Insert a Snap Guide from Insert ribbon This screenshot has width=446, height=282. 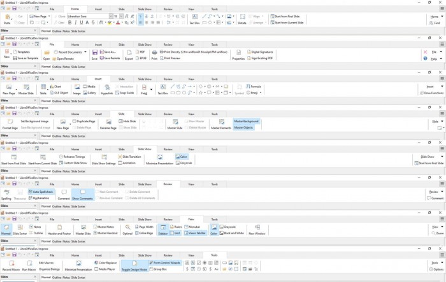(x=125, y=93)
